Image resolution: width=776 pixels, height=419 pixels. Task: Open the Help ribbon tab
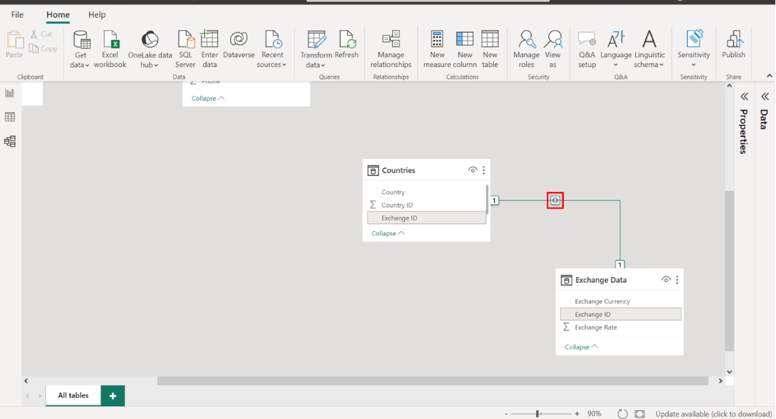tap(97, 15)
